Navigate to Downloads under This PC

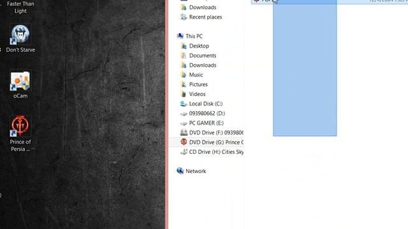(203, 65)
